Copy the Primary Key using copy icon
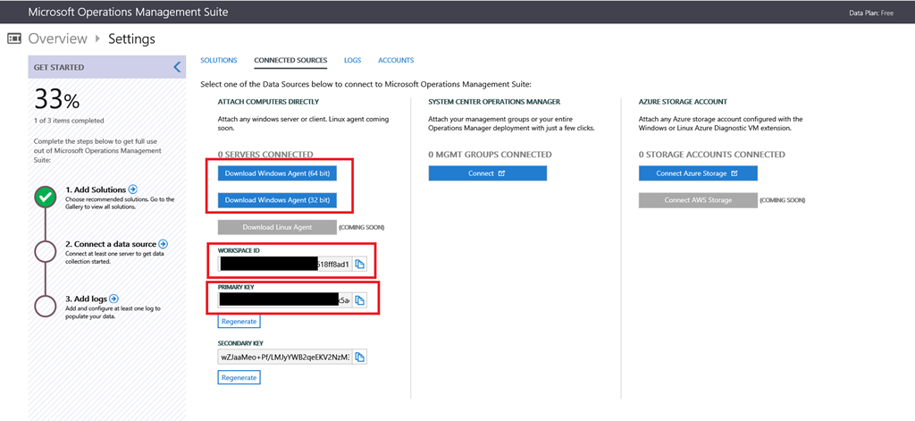The height and width of the screenshot is (421, 915). tap(359, 300)
